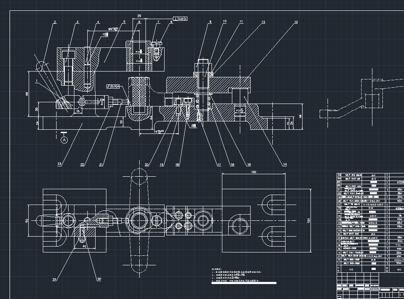Select part balloon number 4
This screenshot has width=404, height=299.
tap(98, 22)
